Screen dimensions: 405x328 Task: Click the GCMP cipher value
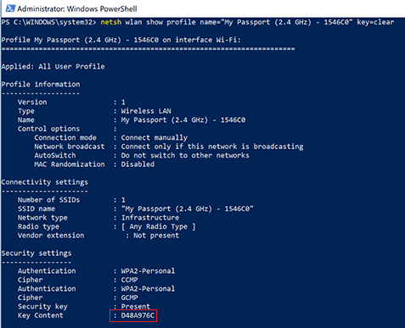click(x=130, y=297)
